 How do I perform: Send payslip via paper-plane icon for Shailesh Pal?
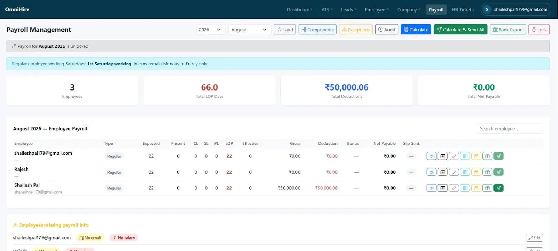click(499, 188)
